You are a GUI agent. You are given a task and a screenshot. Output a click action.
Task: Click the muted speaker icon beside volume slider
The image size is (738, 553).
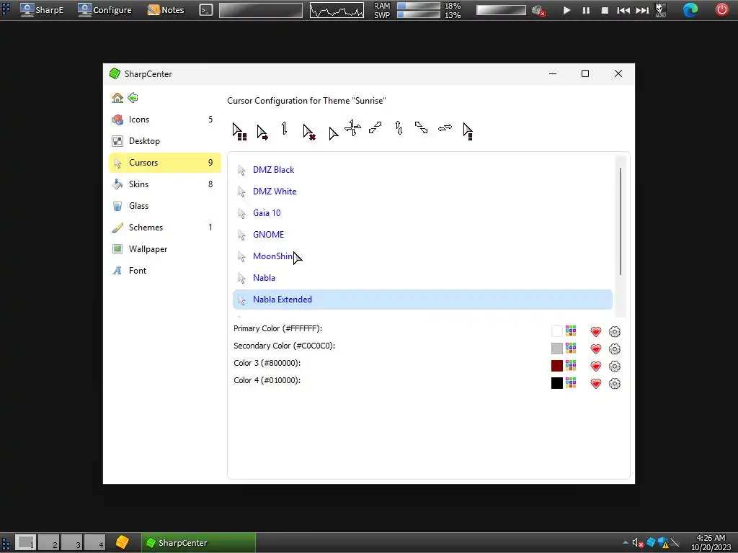(538, 10)
